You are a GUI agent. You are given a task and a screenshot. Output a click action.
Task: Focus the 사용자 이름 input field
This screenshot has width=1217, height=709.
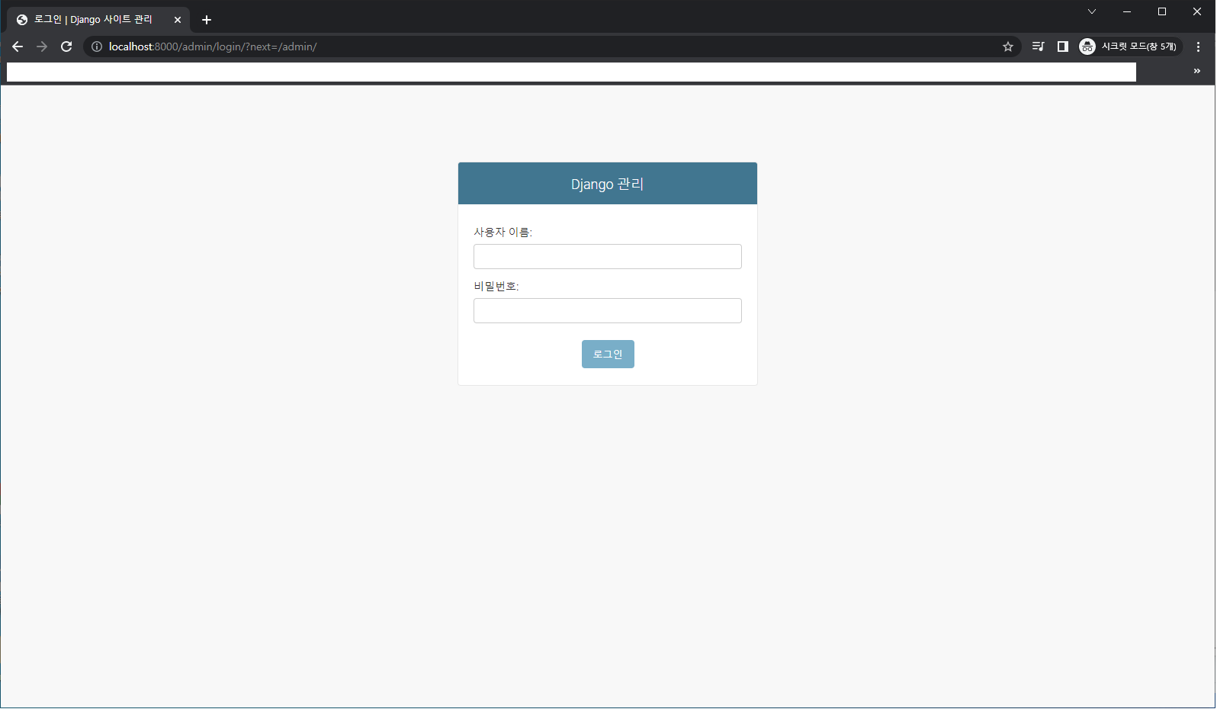tap(608, 256)
